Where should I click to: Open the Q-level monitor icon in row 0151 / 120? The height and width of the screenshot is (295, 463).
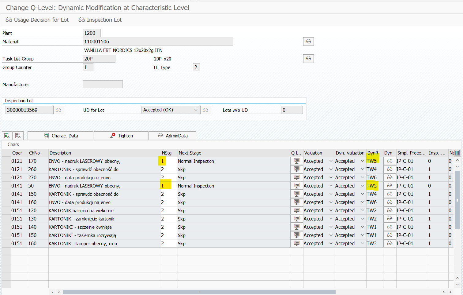[296, 210]
